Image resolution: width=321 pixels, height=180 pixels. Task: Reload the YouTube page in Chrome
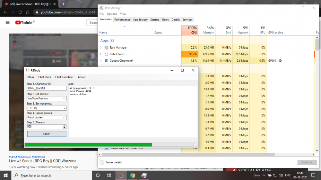20,12
